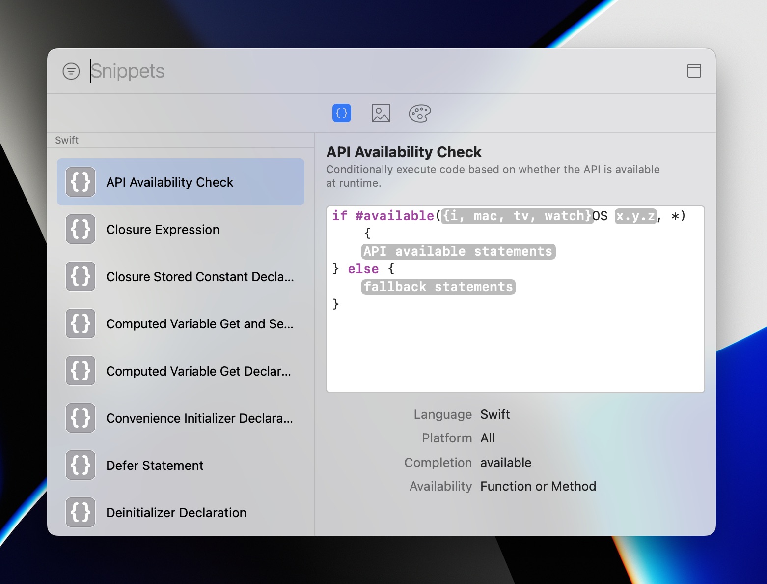The image size is (767, 584).
Task: Select Computed Variable Get and Set snippet
Action: 181,323
